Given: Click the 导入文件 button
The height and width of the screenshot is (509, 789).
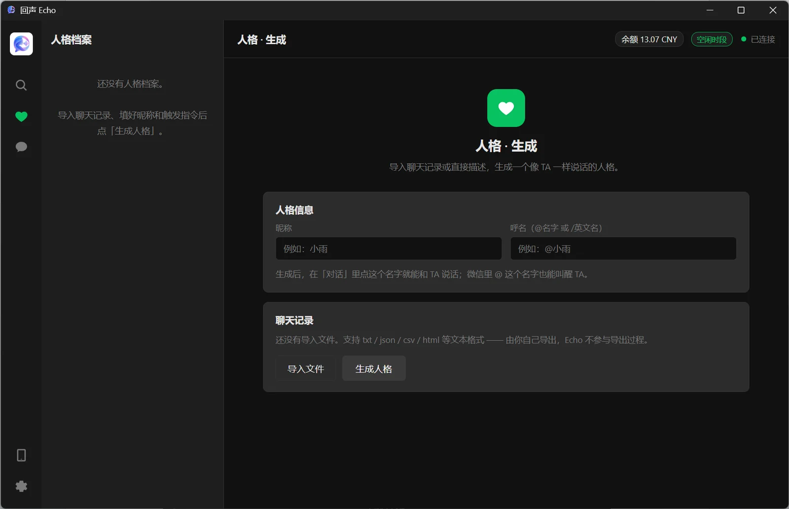Looking at the screenshot, I should 306,369.
